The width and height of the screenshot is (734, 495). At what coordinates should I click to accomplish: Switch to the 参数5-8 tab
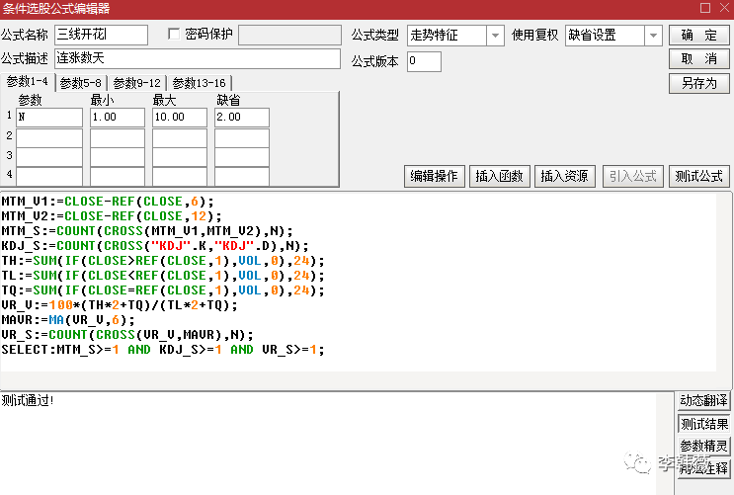pos(80,83)
